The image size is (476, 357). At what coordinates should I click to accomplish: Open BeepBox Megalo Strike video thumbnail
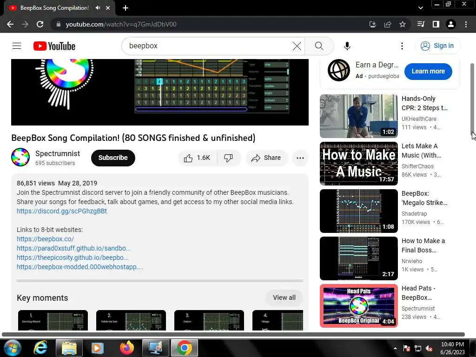(x=358, y=211)
